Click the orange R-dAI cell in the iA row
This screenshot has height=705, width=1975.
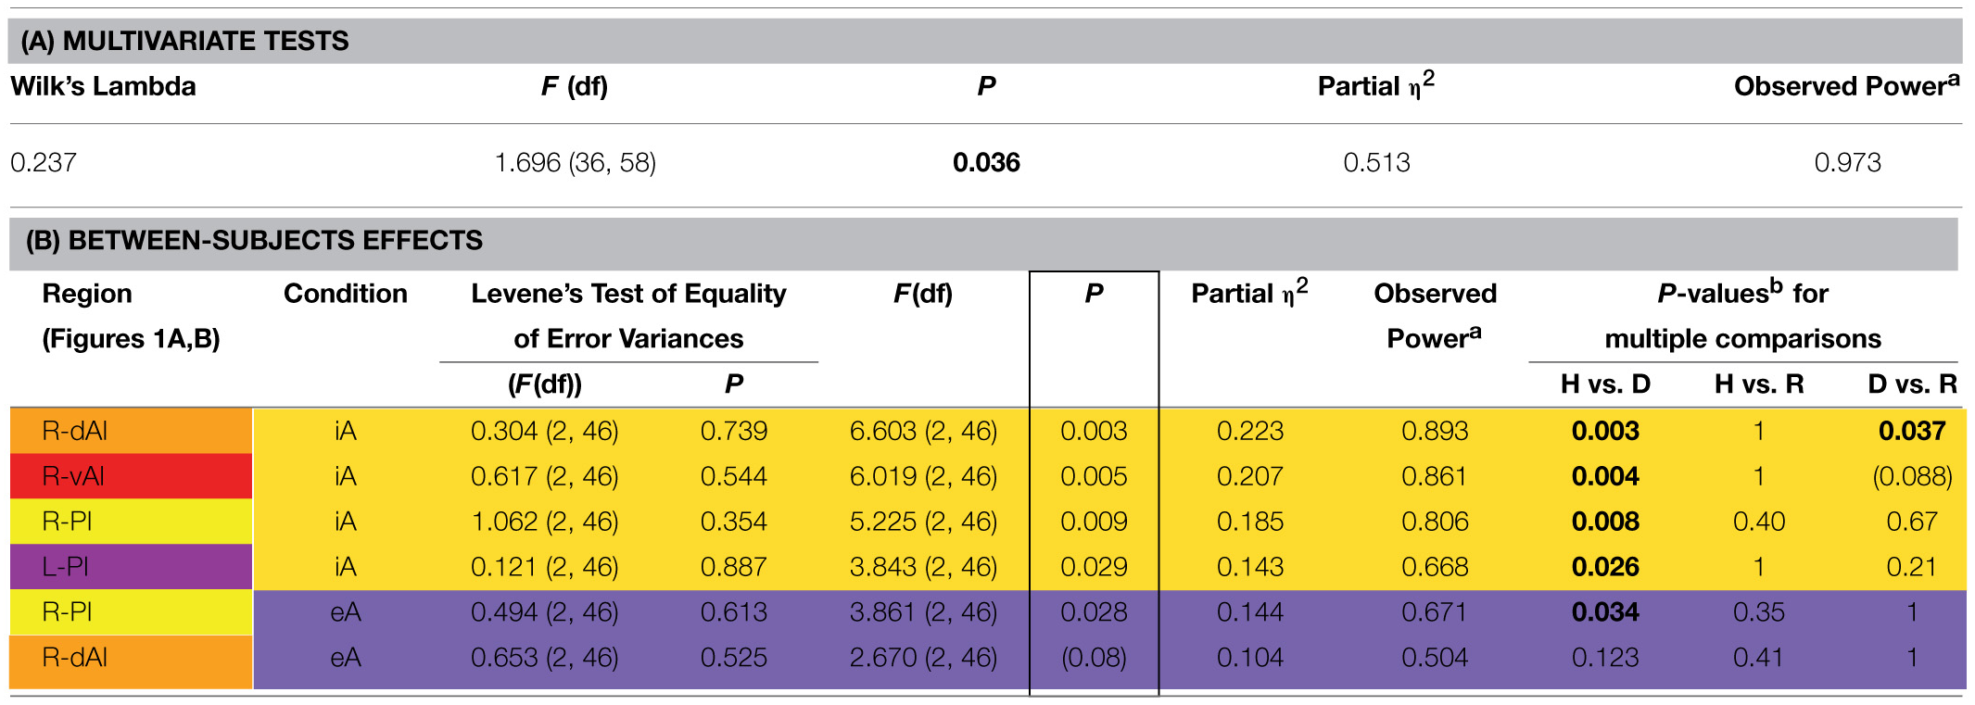point(130,431)
